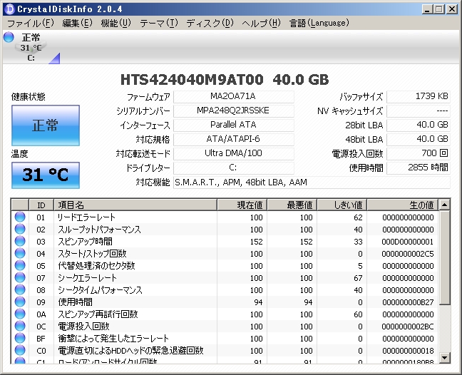Image resolution: width=462 pixels, height=375 pixels.
Task: Open the 機能(U) menu
Action: click(x=115, y=23)
